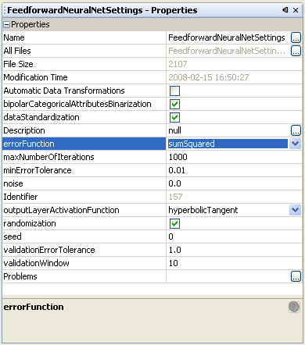Click the greyed All Files value
The image size is (305, 345).
coord(227,51)
